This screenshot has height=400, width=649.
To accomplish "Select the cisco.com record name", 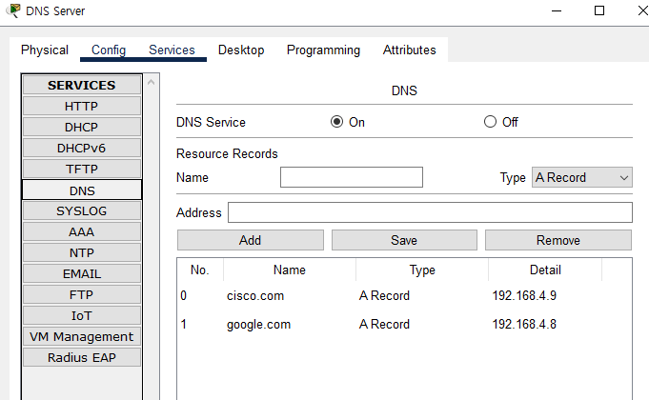I will coord(255,296).
